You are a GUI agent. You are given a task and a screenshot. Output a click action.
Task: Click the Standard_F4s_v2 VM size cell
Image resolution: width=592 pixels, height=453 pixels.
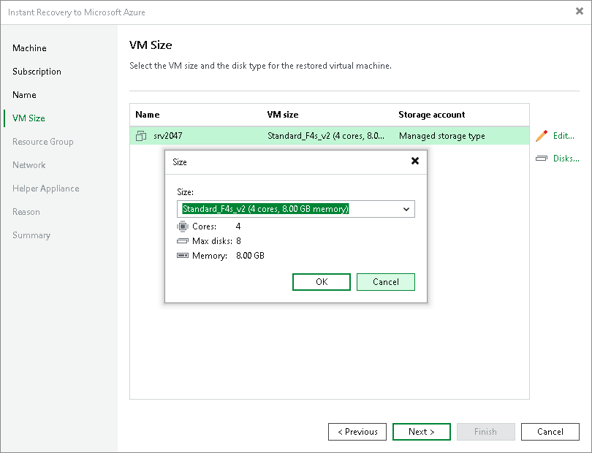pos(326,136)
